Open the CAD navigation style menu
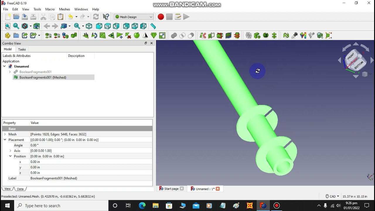This screenshot has height=211, width=375. [x=332, y=196]
